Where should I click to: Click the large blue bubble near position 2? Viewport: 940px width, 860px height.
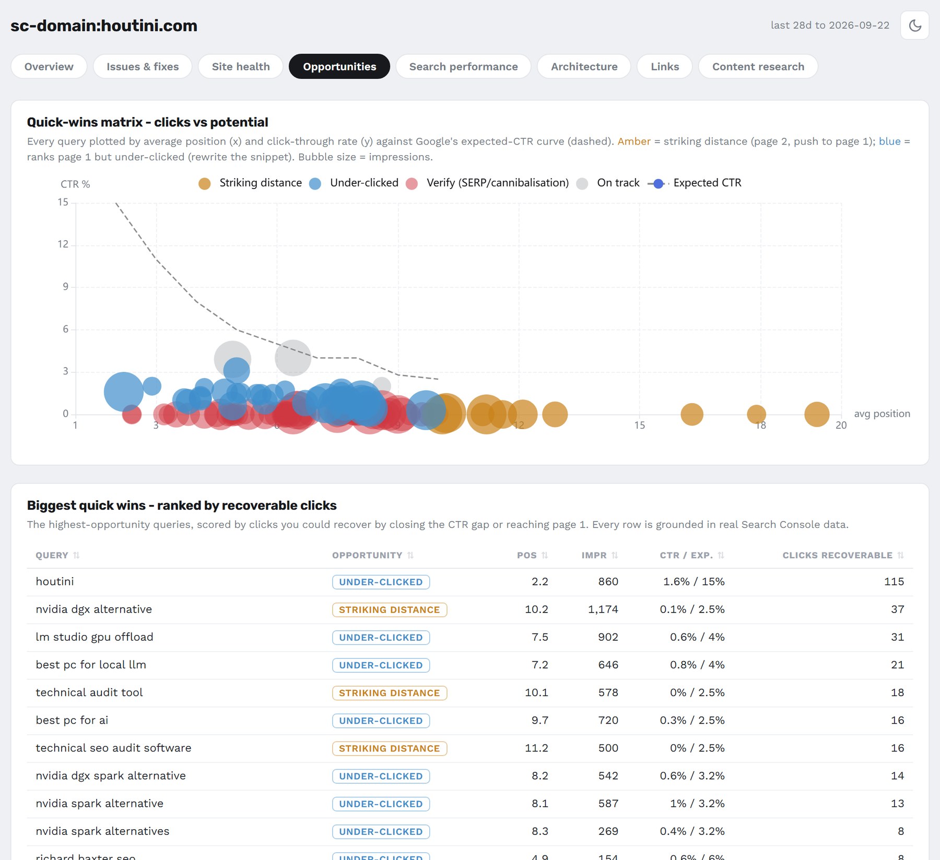[x=123, y=392]
